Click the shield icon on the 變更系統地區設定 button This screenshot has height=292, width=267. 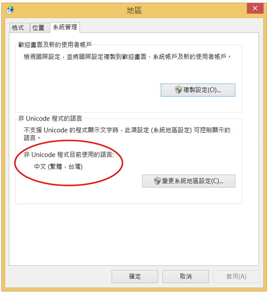(x=157, y=181)
